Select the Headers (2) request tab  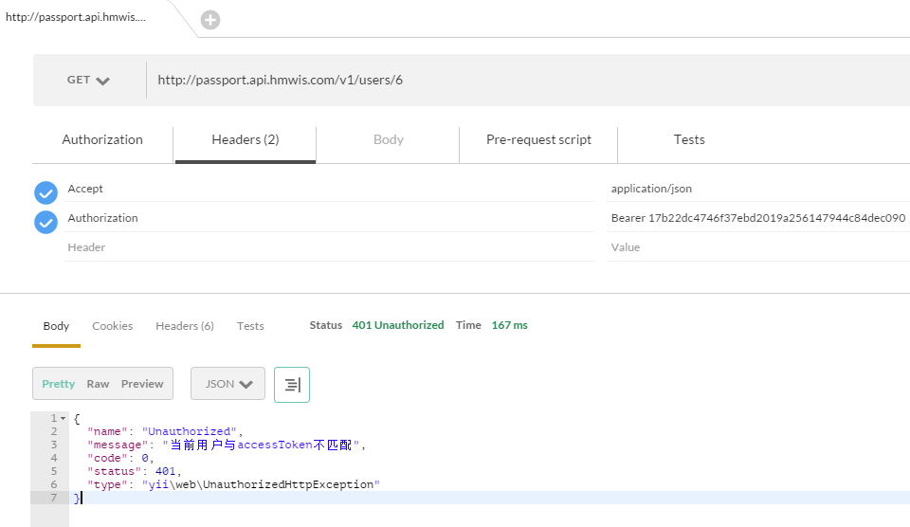tap(245, 140)
